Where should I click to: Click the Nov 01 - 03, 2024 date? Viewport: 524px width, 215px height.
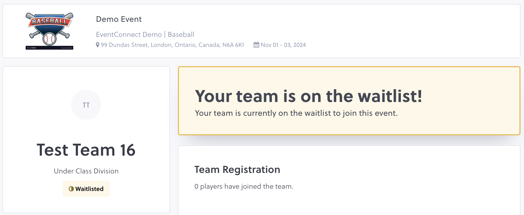pyautogui.click(x=283, y=45)
